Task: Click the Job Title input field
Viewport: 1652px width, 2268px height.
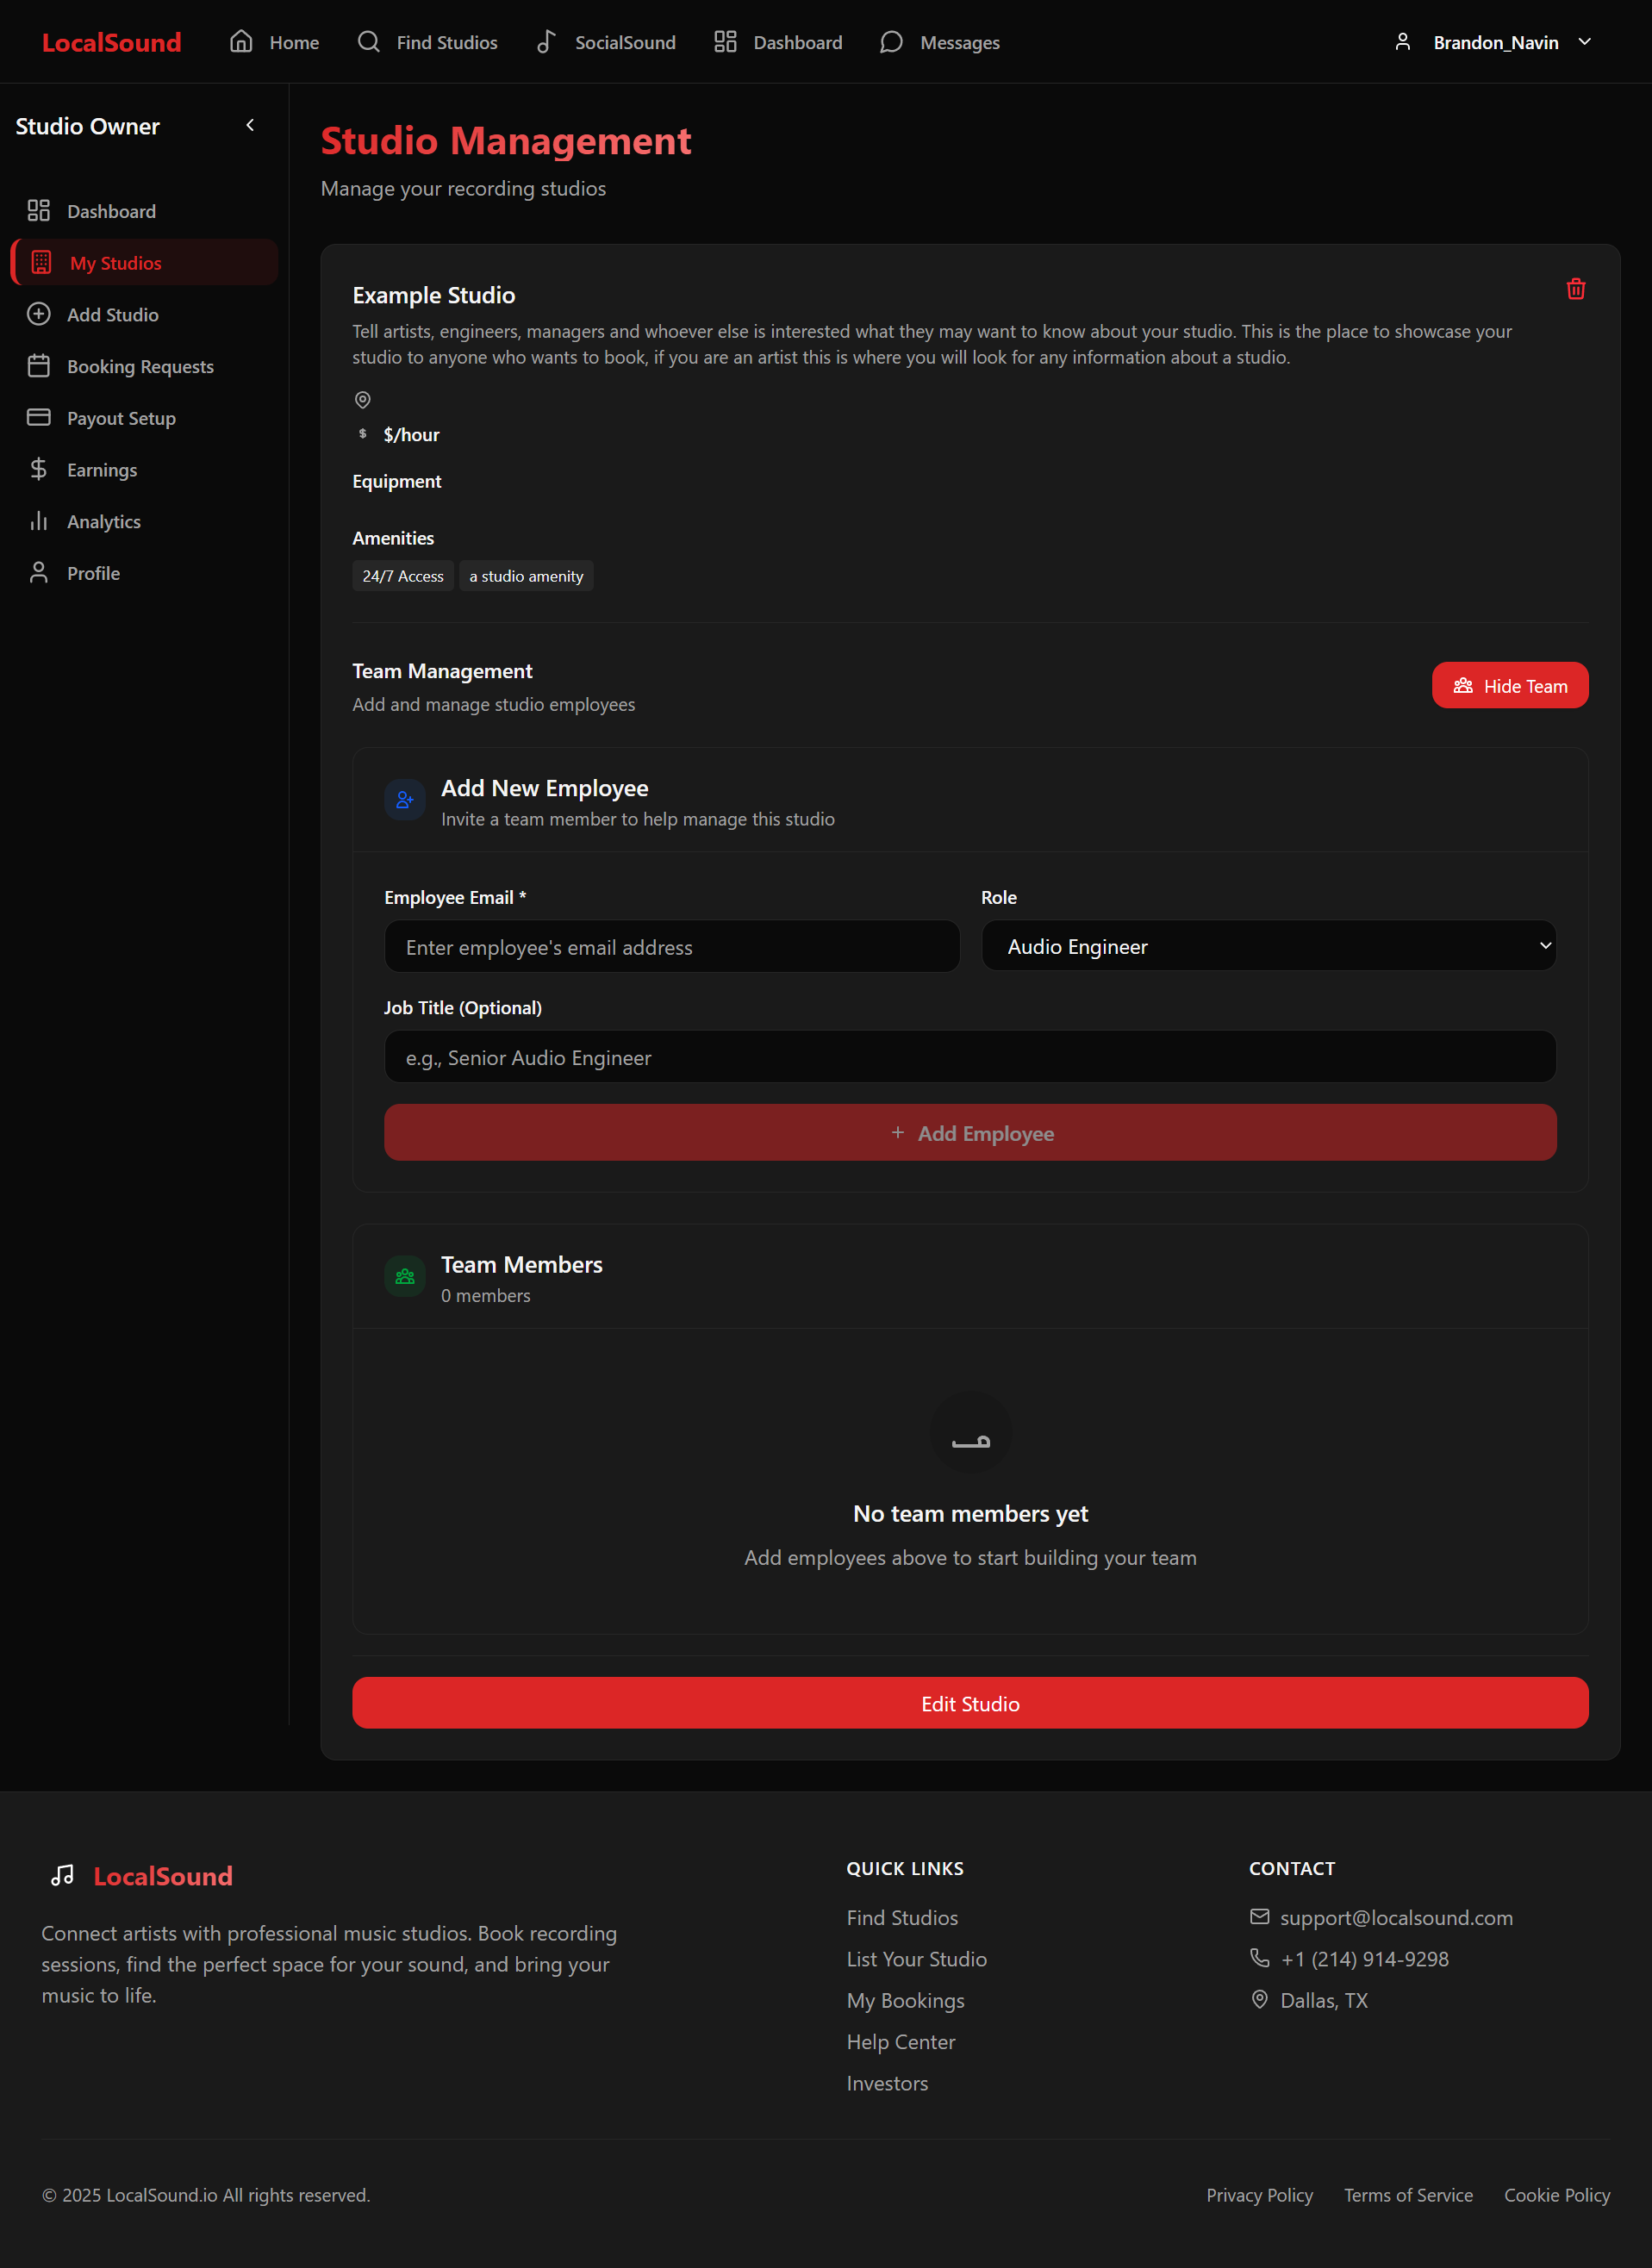Action: point(970,1057)
